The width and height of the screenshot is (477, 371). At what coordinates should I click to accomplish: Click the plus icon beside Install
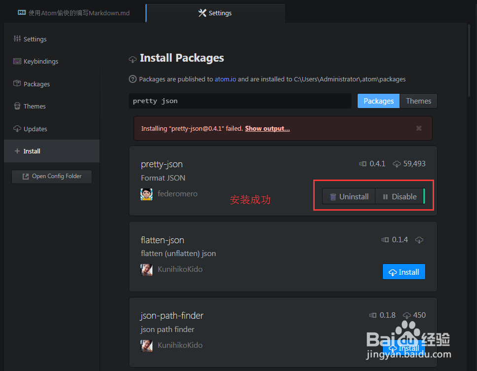coord(17,151)
